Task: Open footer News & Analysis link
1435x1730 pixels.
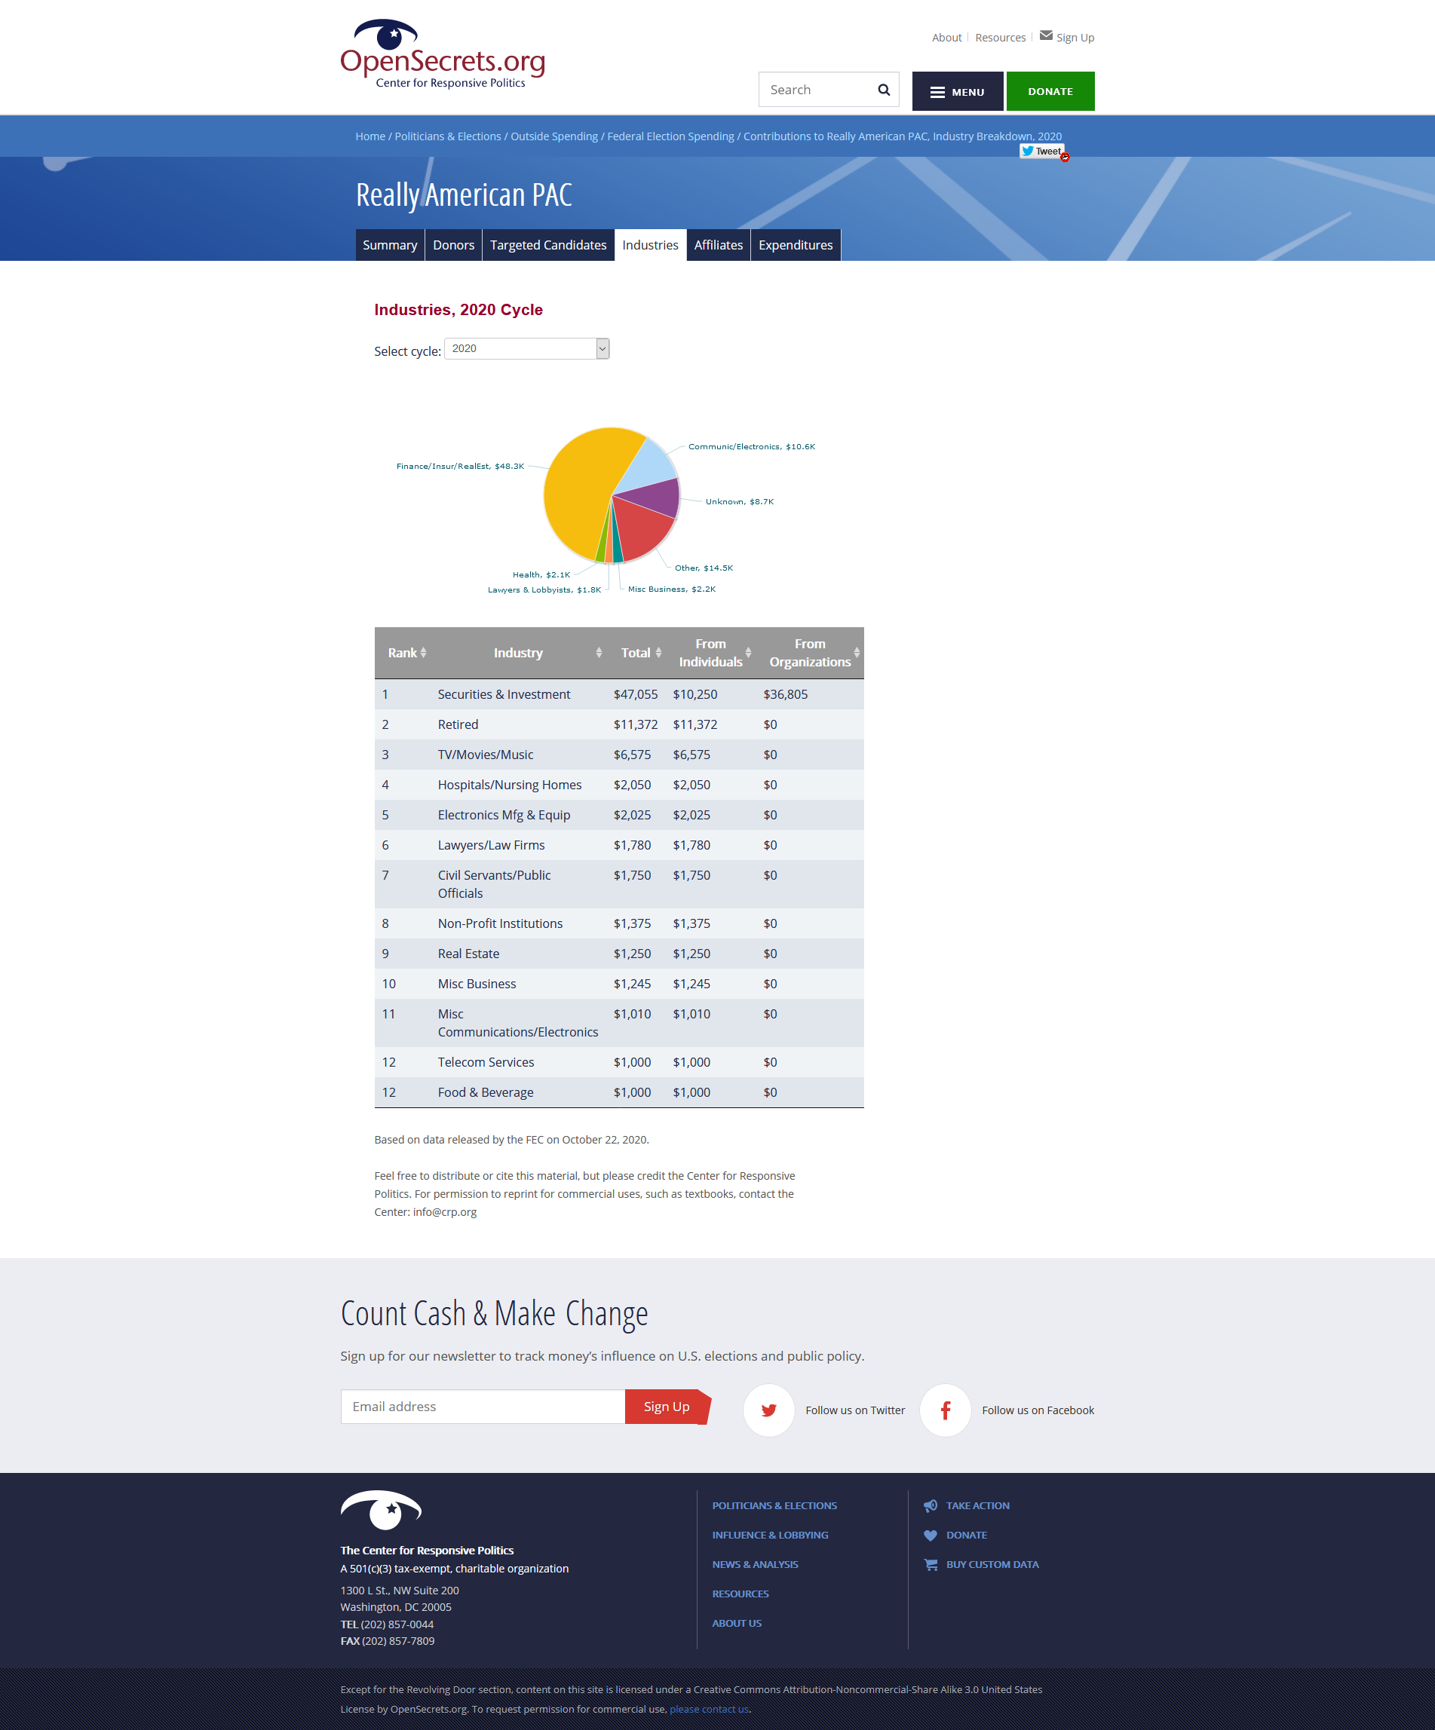Action: (755, 1564)
